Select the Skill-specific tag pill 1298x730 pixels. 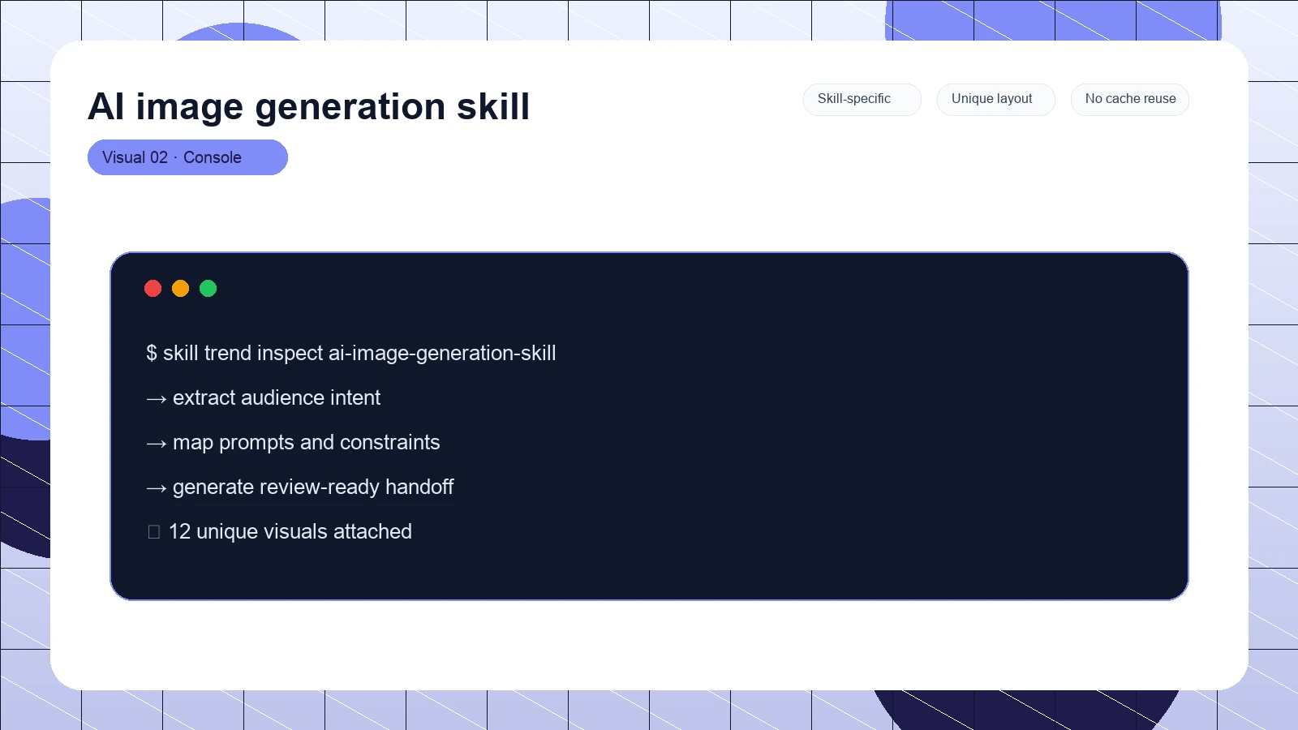pos(862,99)
